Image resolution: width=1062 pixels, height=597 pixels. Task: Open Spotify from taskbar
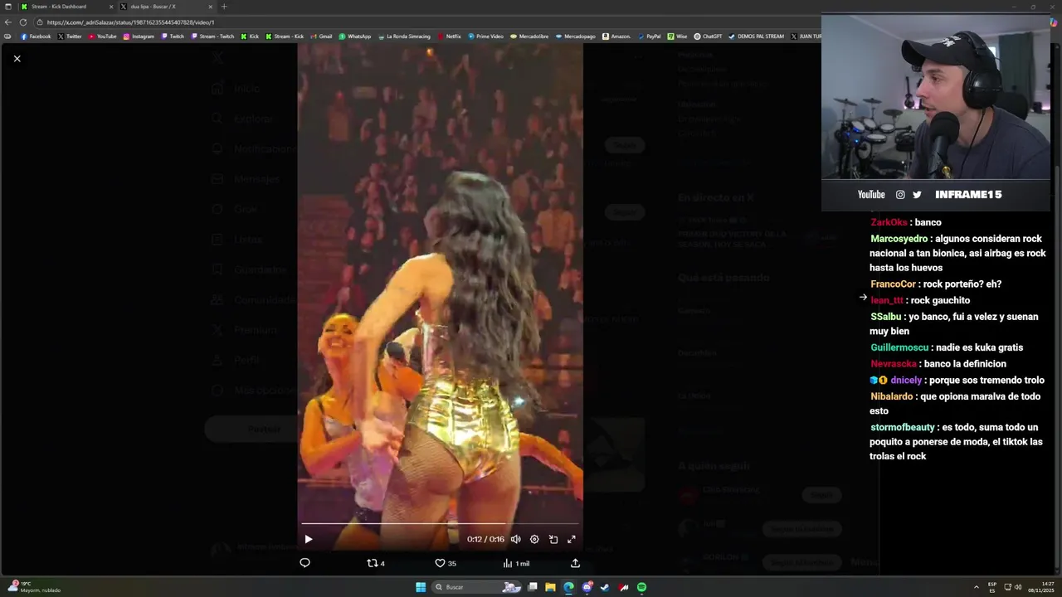coord(641,587)
